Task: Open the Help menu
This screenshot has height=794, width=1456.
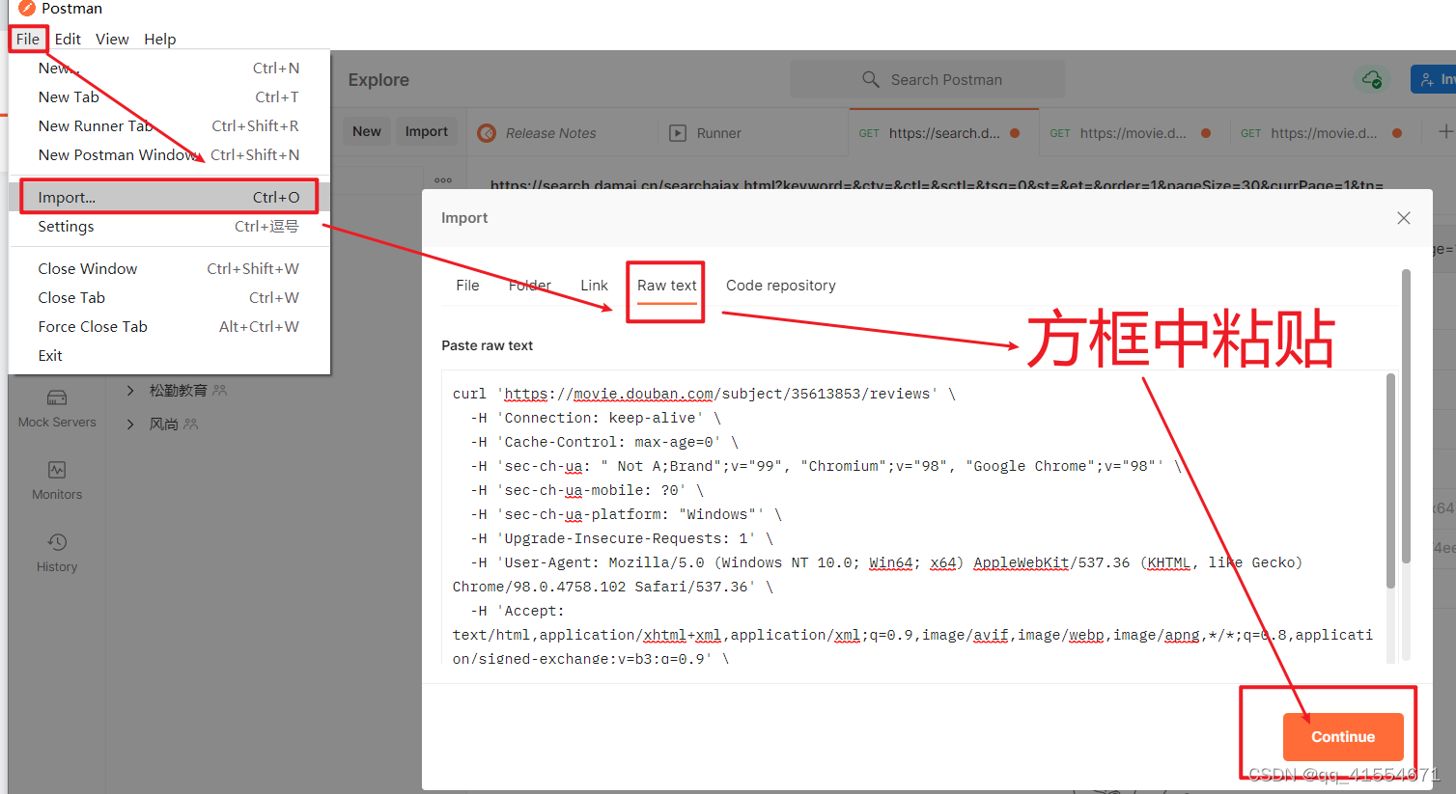Action: tap(160, 40)
